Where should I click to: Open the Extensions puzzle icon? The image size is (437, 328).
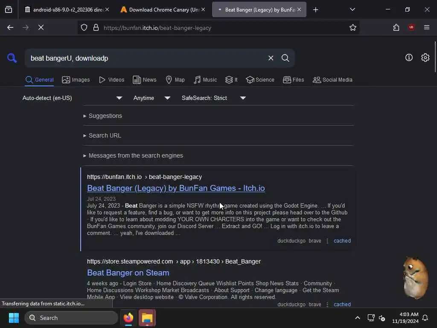[x=396, y=27]
